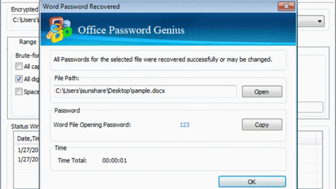
Task: Copy the recovered Word opening password
Action: [262, 124]
